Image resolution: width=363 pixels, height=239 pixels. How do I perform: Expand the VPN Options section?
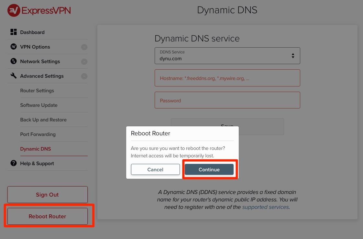click(x=84, y=47)
